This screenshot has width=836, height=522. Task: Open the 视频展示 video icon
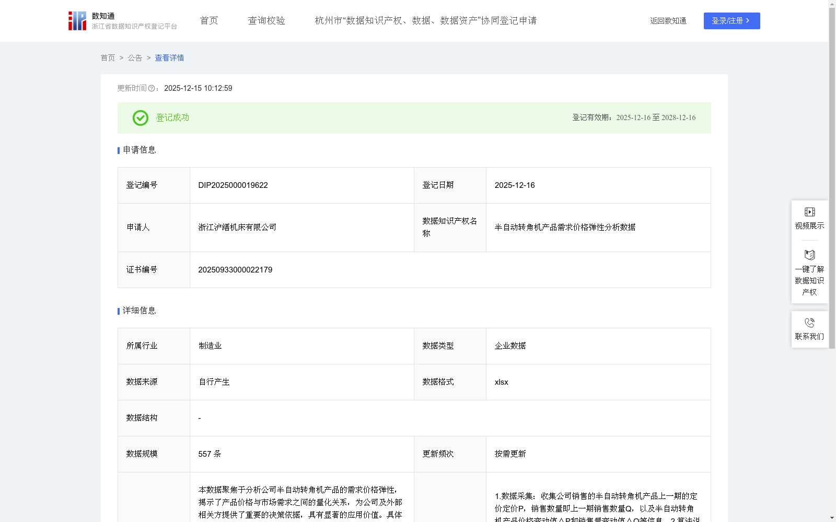tap(809, 212)
